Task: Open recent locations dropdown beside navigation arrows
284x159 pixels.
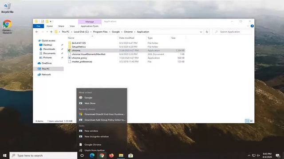Action: (x=47, y=32)
